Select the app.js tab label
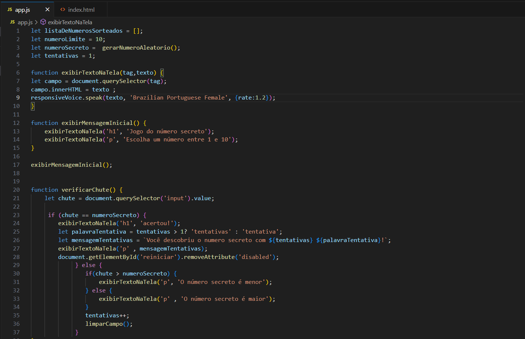 pyautogui.click(x=22, y=10)
